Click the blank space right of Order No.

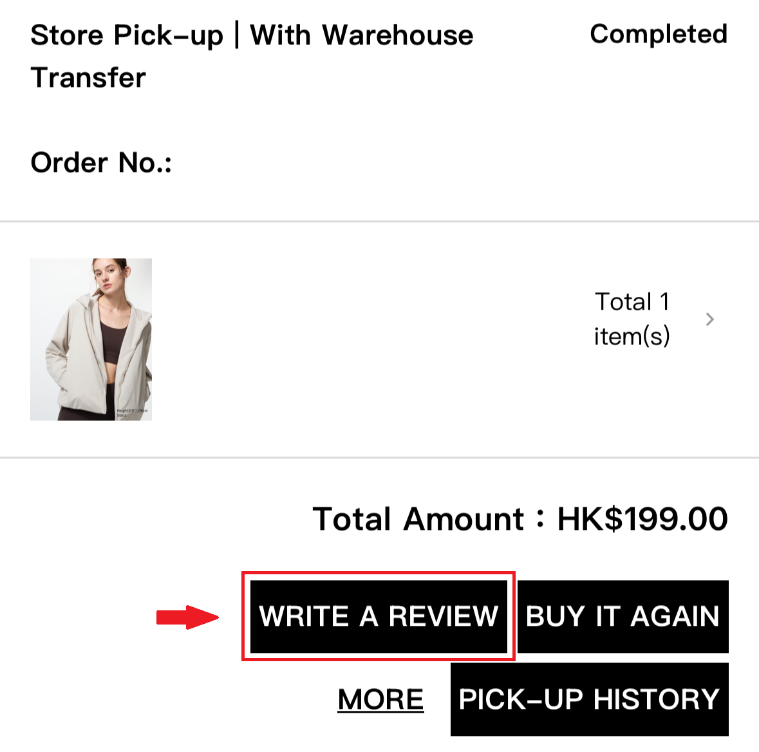(x=386, y=163)
